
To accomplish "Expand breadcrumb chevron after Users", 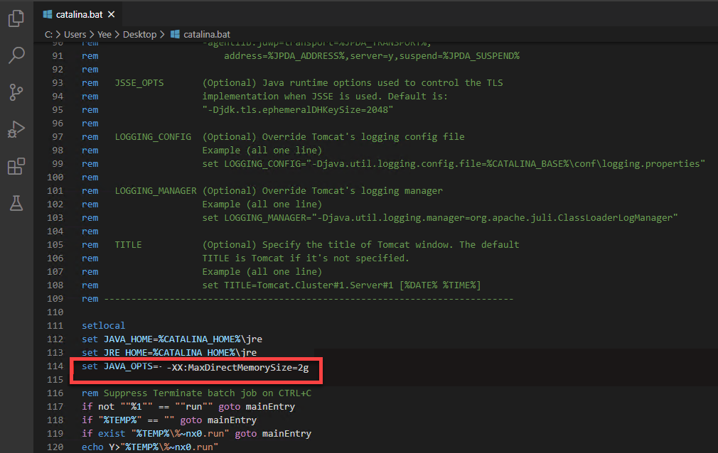I will pyautogui.click(x=92, y=34).
